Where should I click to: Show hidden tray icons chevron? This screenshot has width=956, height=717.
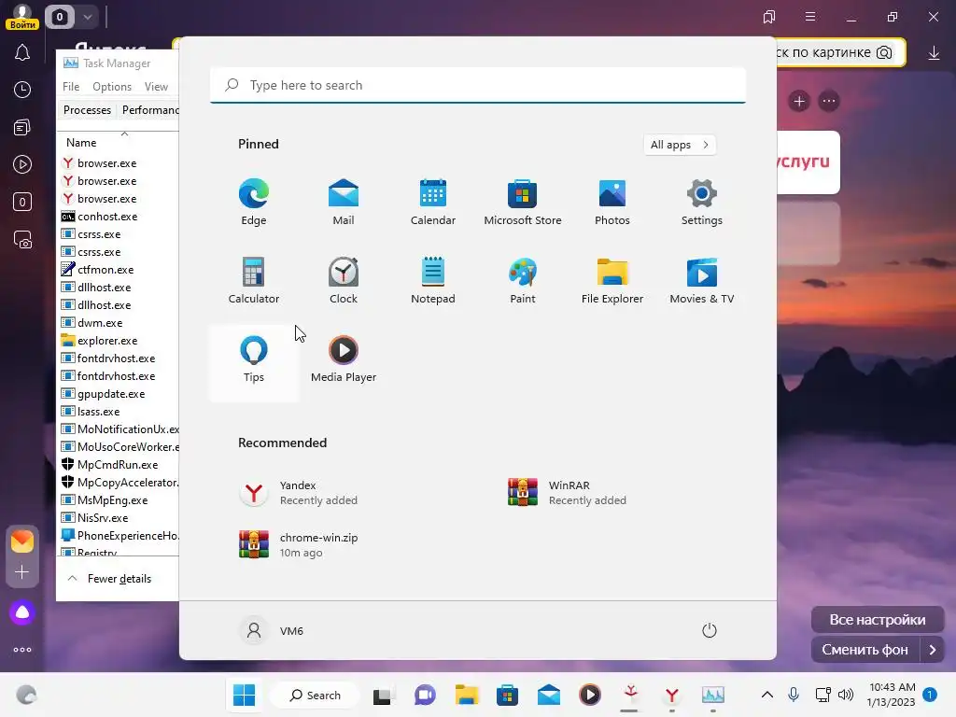pos(767,695)
